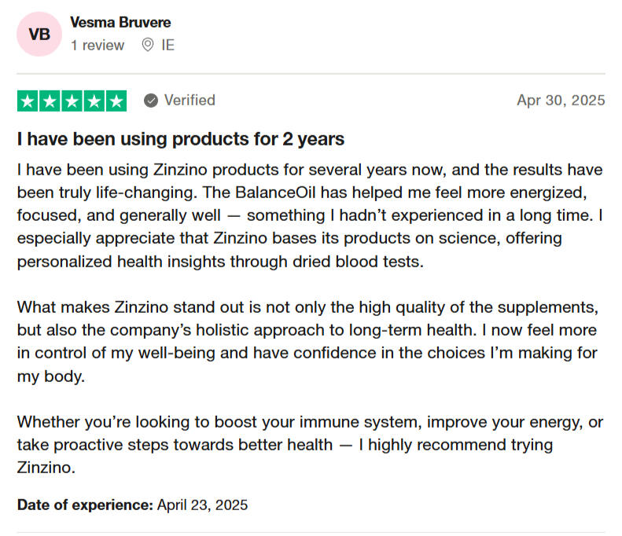Image resolution: width=622 pixels, height=536 pixels.
Task: Click the Verified checkmark icon
Action: [151, 101]
